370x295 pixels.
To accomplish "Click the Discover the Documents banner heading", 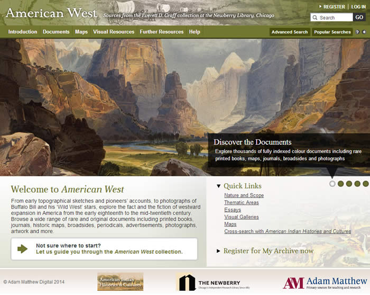I will [x=253, y=142].
